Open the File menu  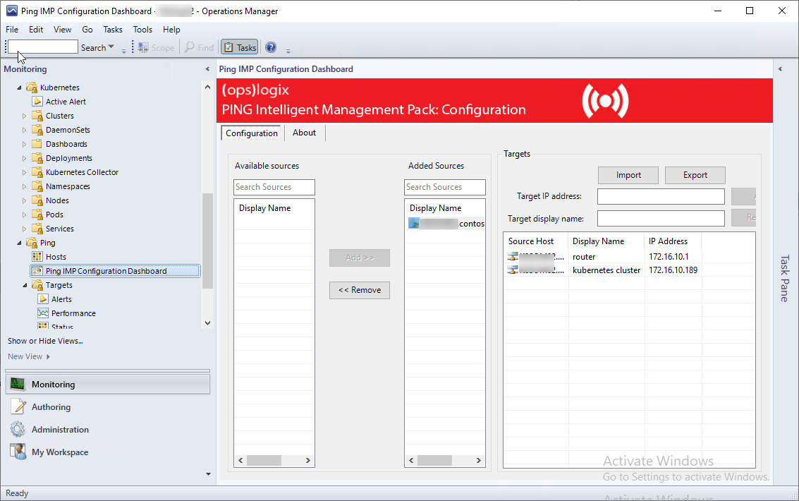[12, 30]
